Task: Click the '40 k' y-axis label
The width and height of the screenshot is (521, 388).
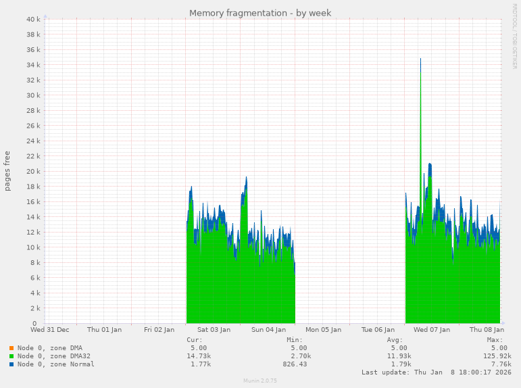Action: pyautogui.click(x=33, y=20)
